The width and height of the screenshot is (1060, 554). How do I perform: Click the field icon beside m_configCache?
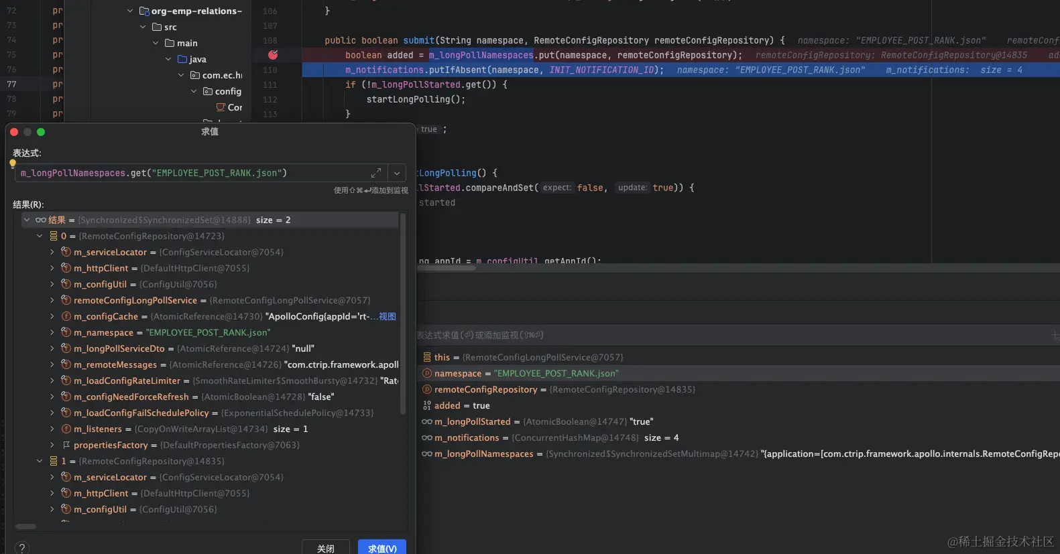click(x=66, y=316)
